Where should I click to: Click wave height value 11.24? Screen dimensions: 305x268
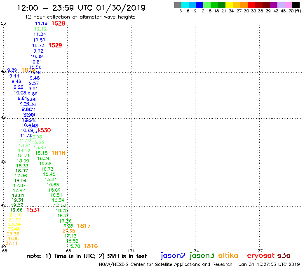click(40, 35)
